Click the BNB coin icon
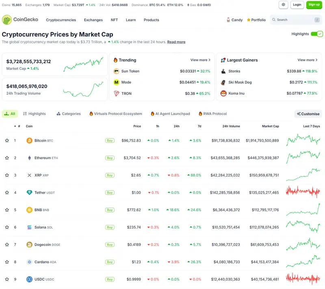Image resolution: width=325 pixels, height=289 pixels. pos(29,210)
